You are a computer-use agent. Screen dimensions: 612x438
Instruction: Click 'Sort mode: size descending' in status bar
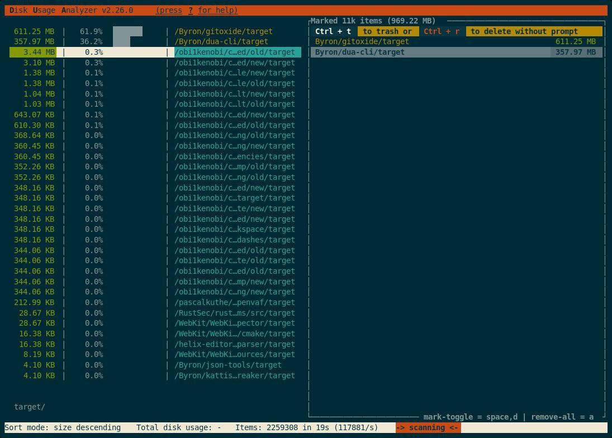(x=63, y=427)
